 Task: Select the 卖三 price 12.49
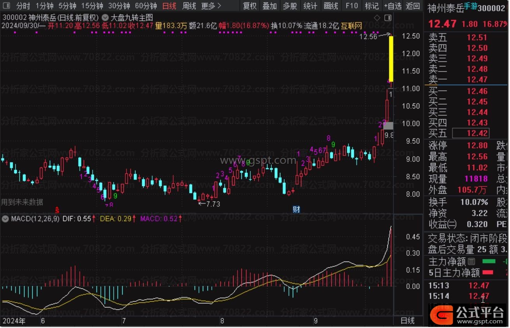pos(477,59)
